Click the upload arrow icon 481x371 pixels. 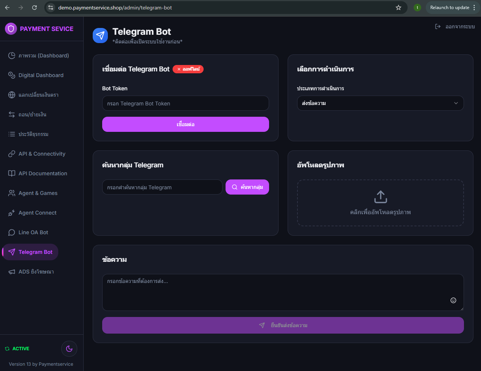[380, 196]
